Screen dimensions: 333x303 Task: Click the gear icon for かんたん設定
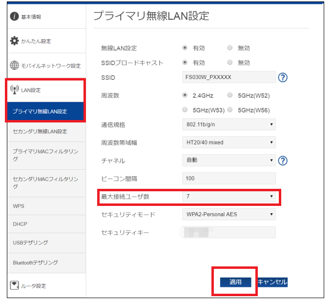click(15, 41)
